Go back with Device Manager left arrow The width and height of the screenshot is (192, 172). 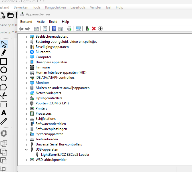[x=21, y=29]
